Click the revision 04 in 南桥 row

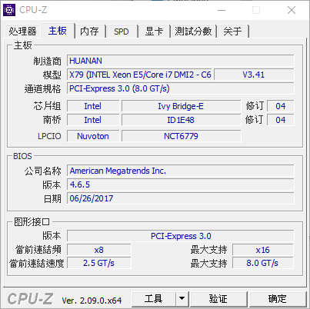[281, 120]
